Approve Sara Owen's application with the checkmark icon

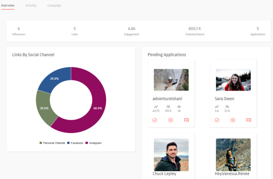(217, 120)
